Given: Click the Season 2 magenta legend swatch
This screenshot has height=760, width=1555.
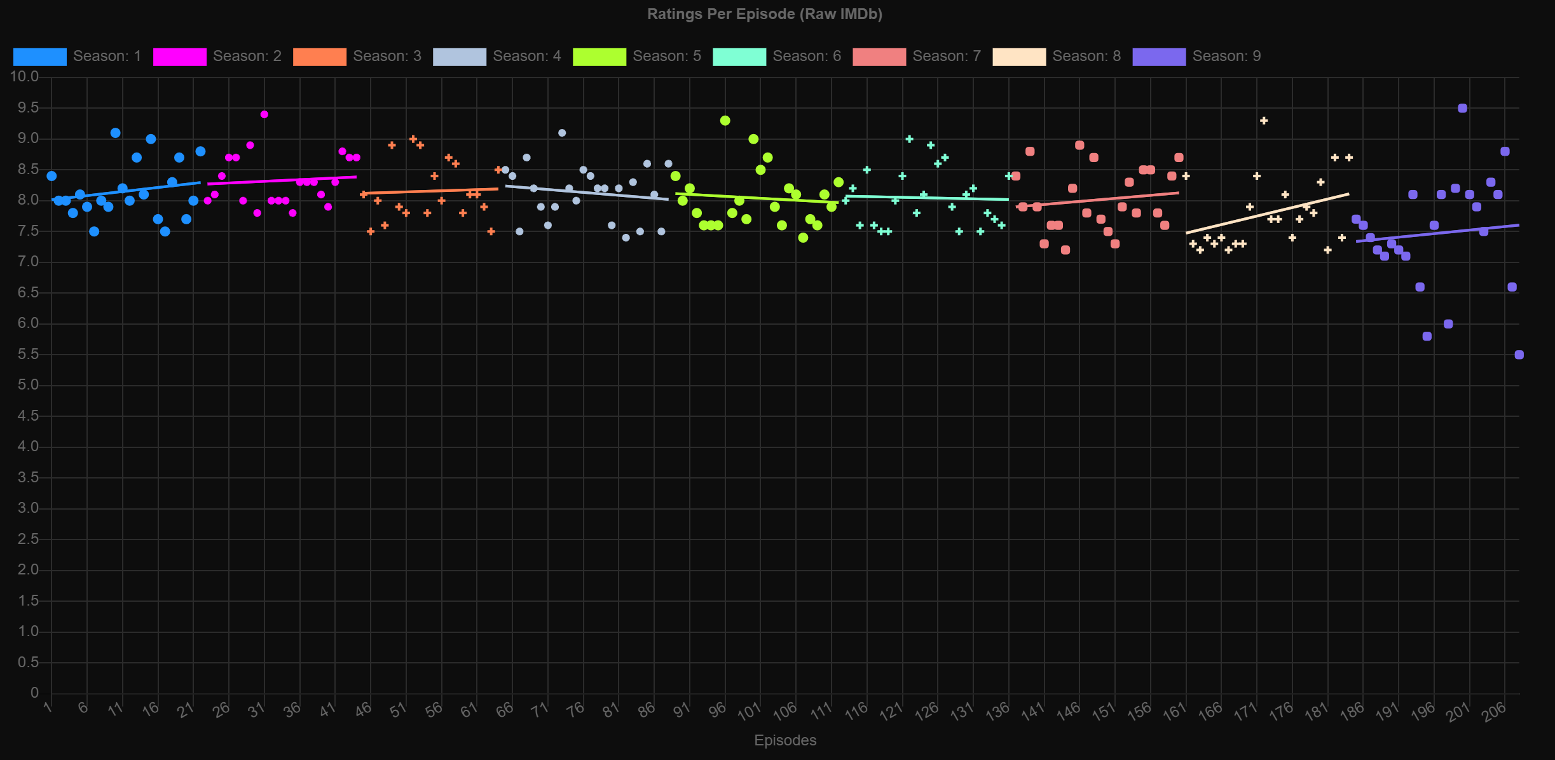Looking at the screenshot, I should click(179, 57).
